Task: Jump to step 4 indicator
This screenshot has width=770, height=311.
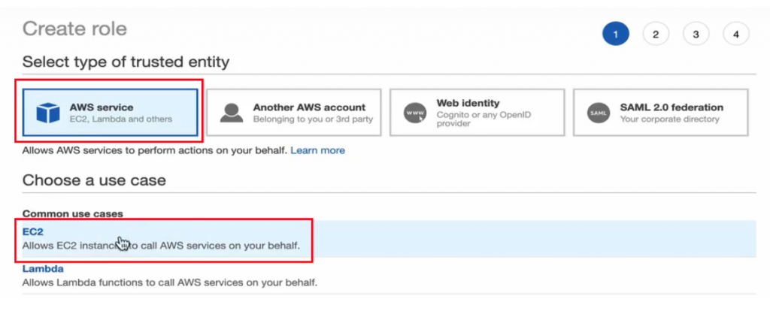Action: click(x=736, y=34)
